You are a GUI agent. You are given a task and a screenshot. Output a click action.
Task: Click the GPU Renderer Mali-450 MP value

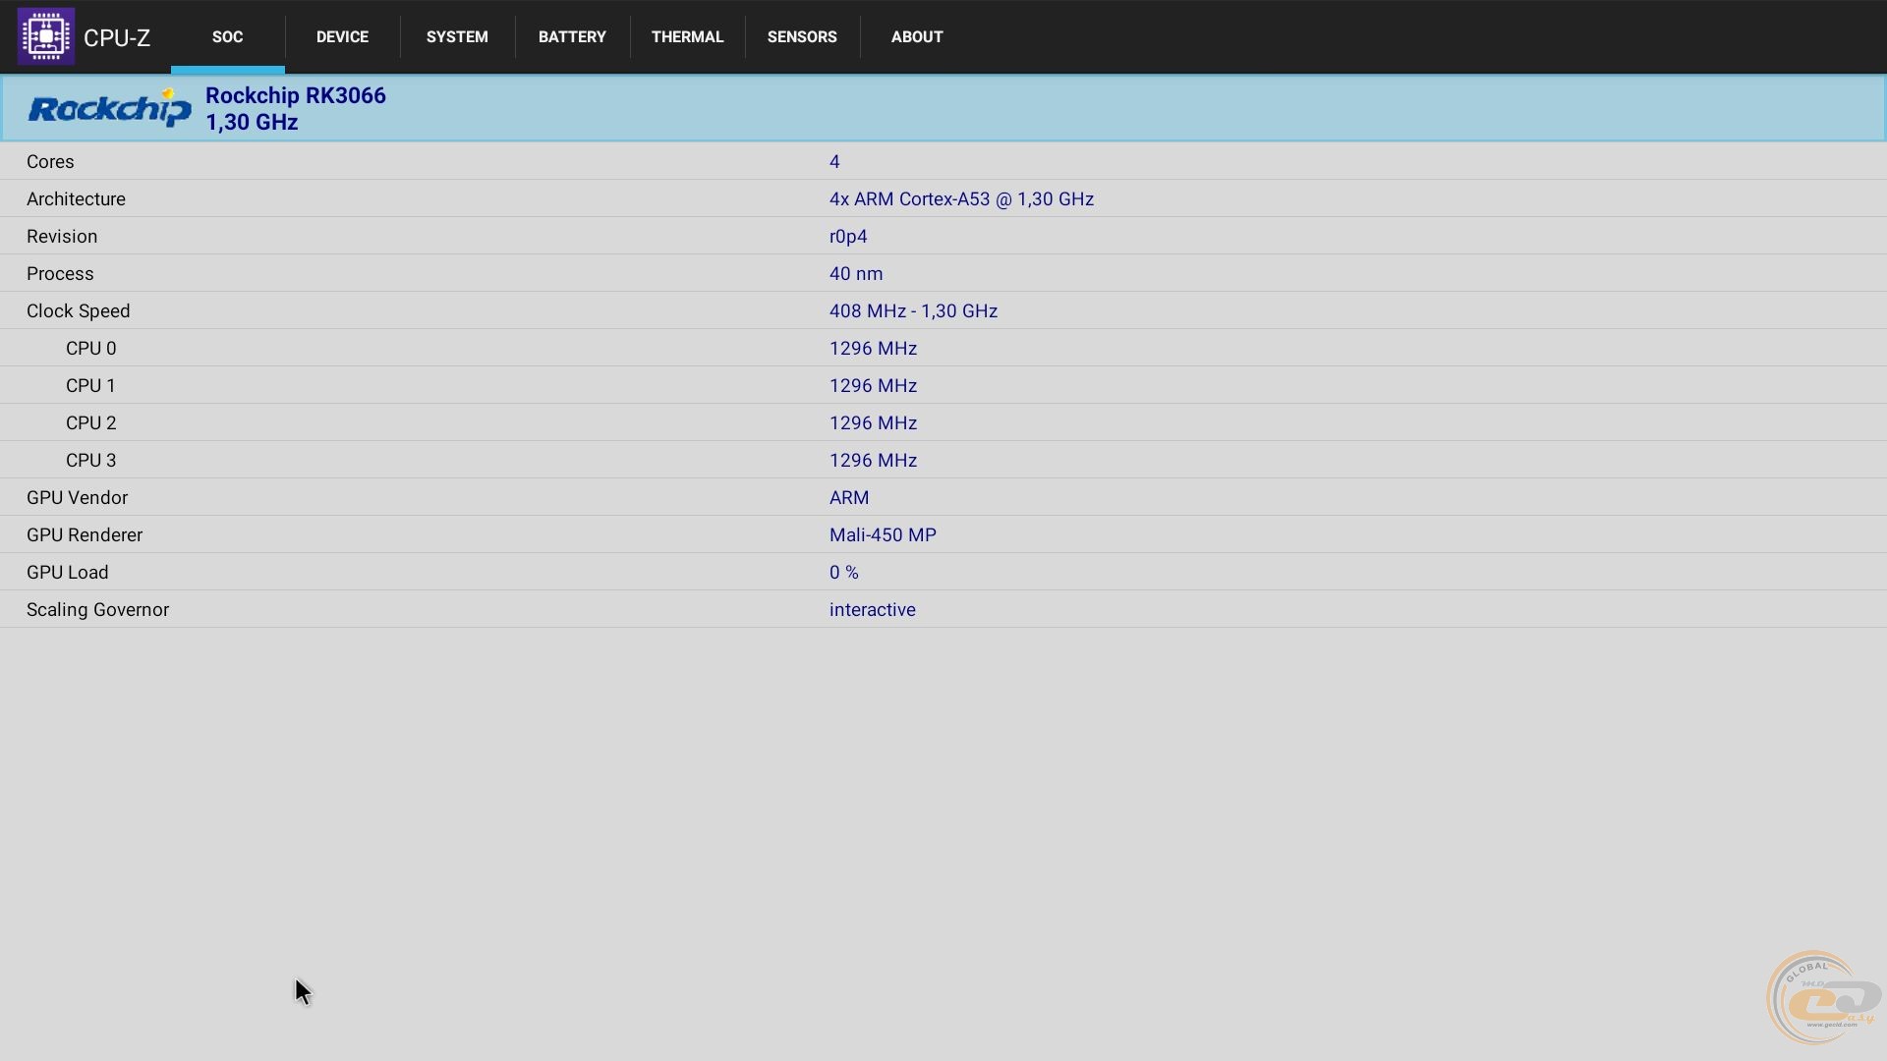tap(882, 534)
